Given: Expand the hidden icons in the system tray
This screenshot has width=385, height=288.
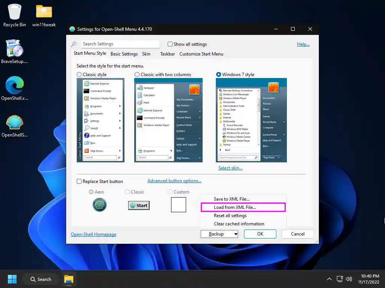Looking at the screenshot, I should point(329,279).
